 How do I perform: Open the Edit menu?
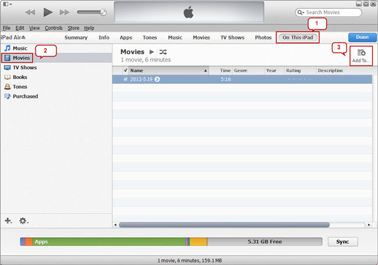click(20, 28)
